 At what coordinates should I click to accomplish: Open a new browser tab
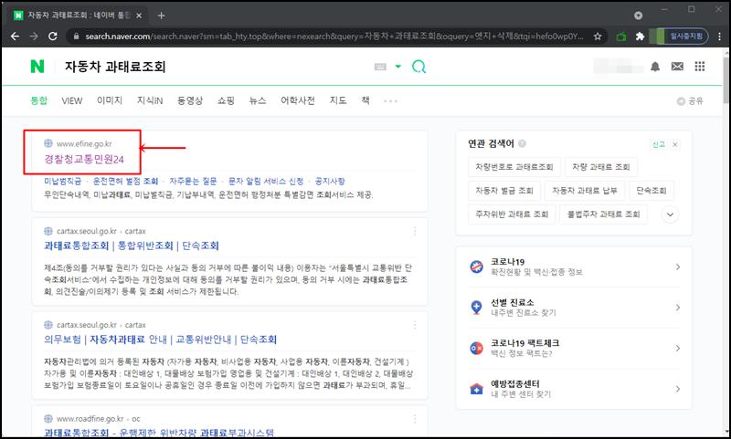pos(162,16)
